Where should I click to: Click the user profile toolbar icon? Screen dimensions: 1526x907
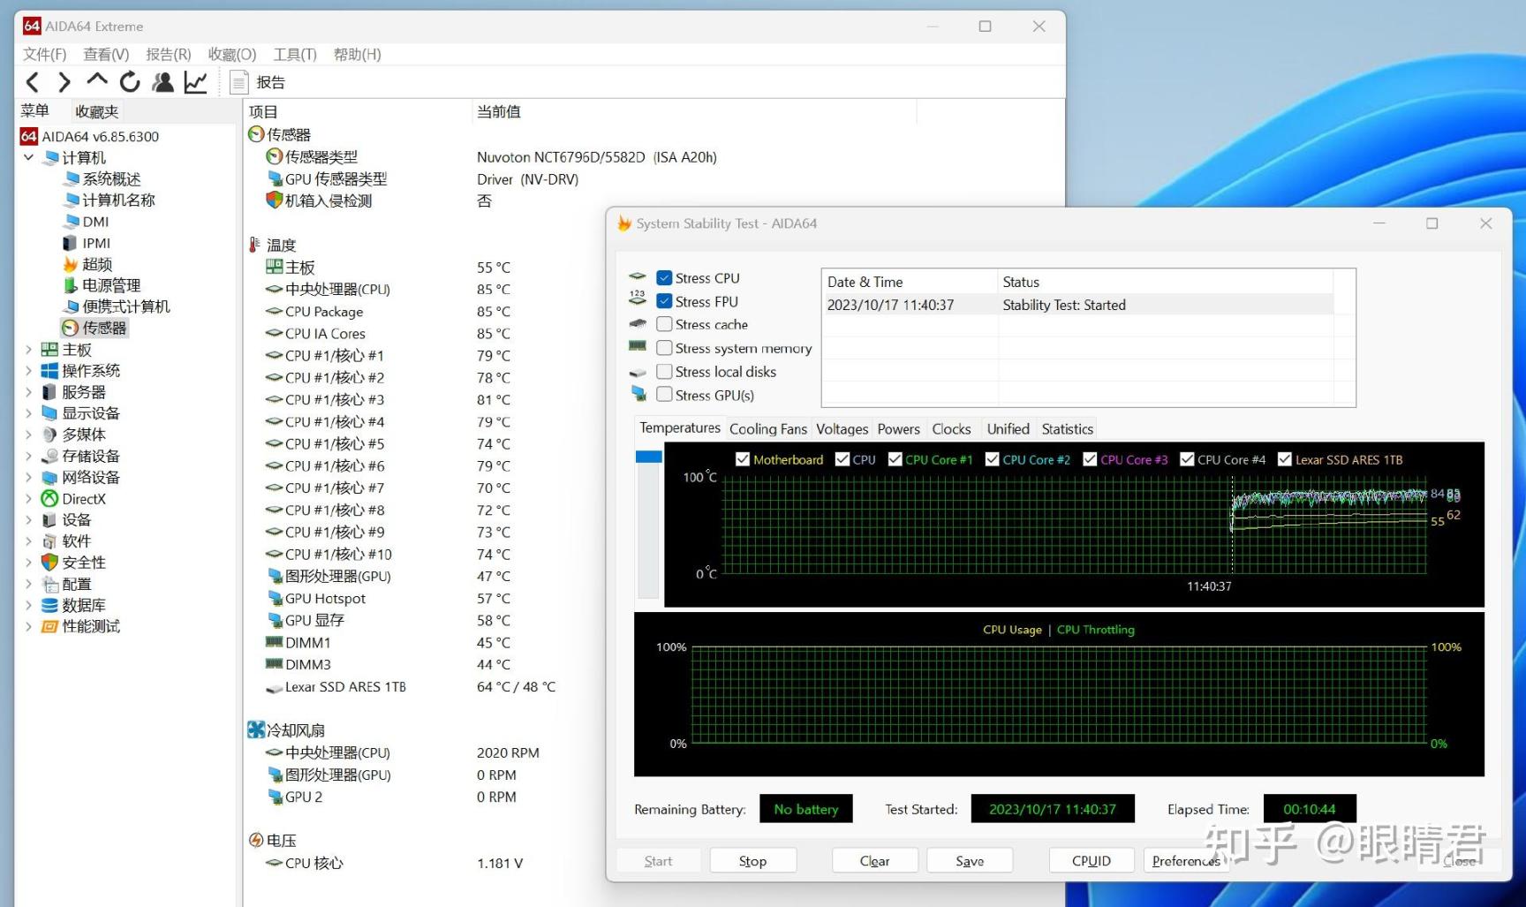[162, 82]
